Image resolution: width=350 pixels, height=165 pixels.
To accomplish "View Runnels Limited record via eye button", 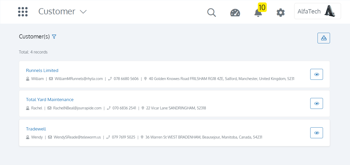I will (317, 74).
